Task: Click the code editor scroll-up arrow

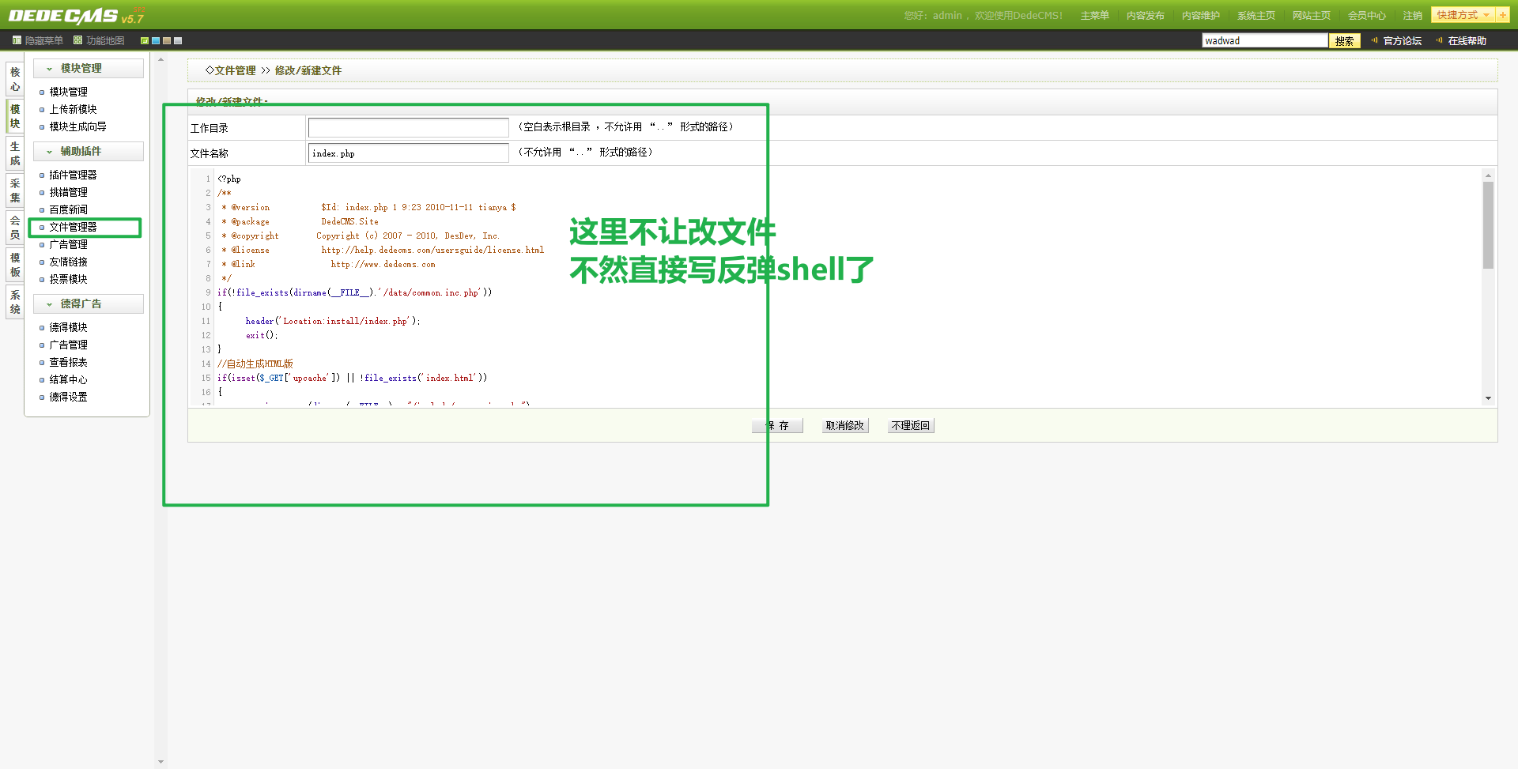Action: (1488, 175)
